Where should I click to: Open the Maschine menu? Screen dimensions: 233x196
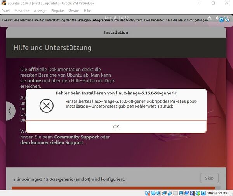click(x=21, y=11)
